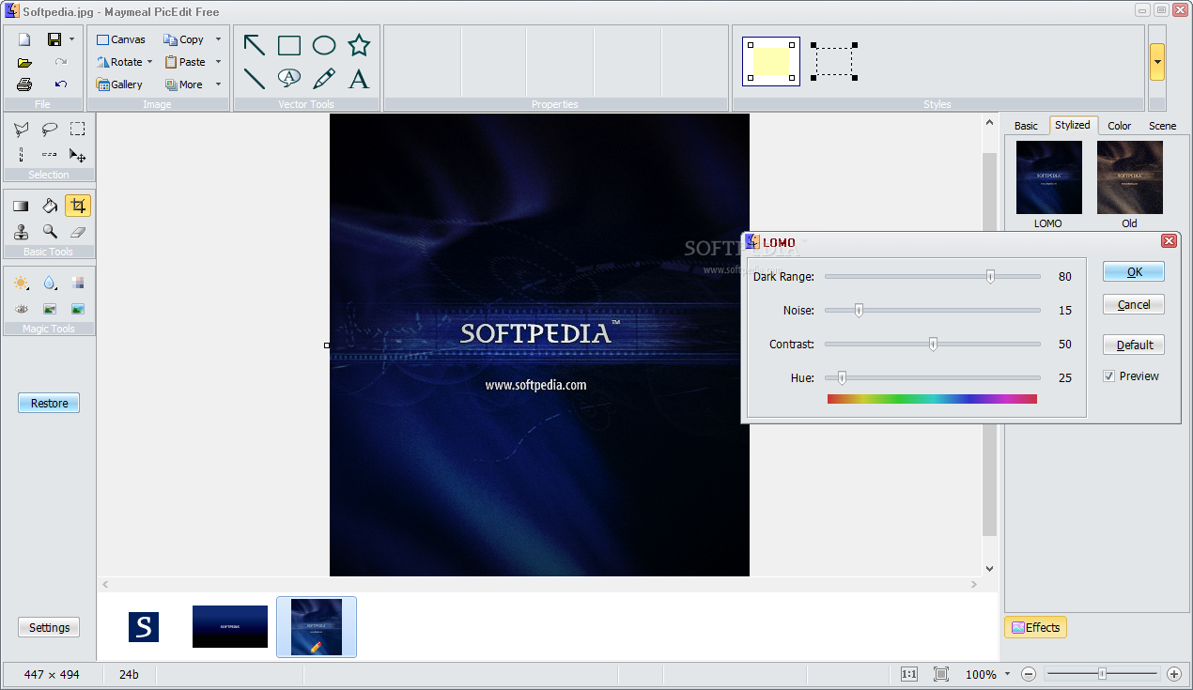Open the Settings button
Viewport: 1193px width, 690px height.
coord(49,627)
